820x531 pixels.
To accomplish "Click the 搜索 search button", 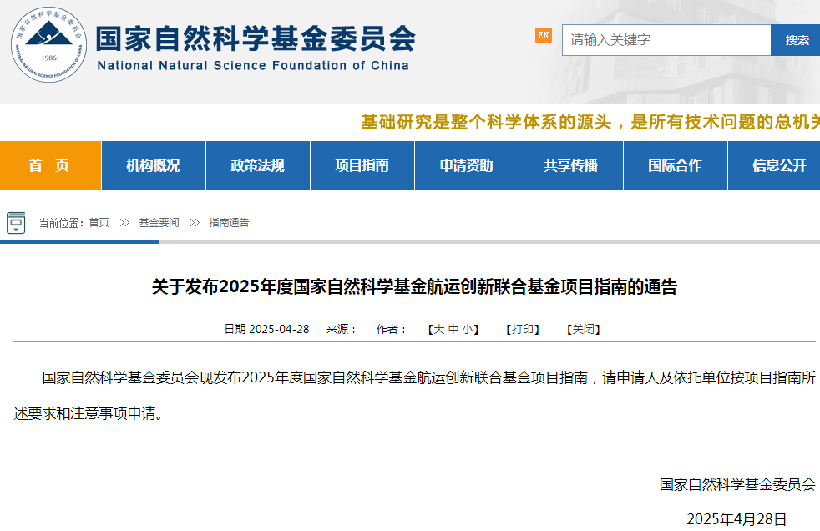I will click(796, 40).
